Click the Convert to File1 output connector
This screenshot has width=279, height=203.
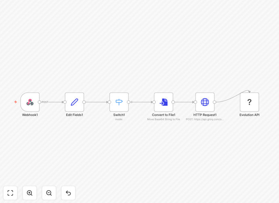173,102
